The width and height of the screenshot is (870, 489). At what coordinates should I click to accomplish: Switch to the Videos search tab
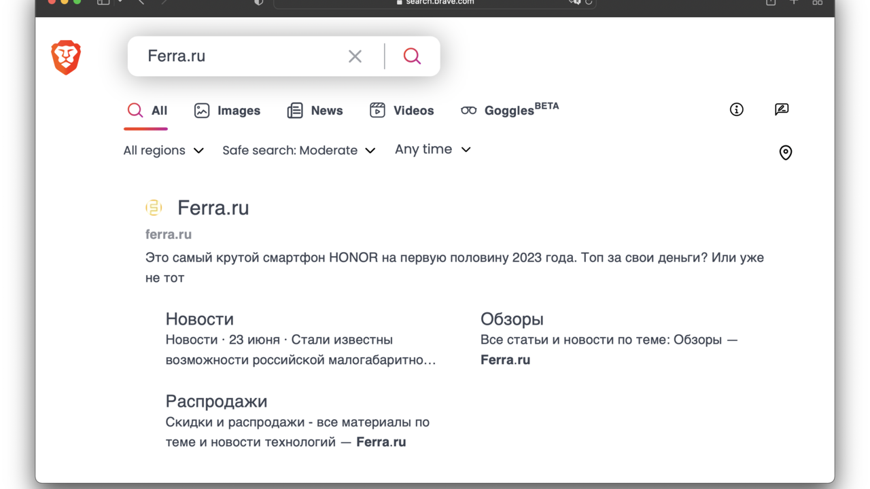click(402, 110)
